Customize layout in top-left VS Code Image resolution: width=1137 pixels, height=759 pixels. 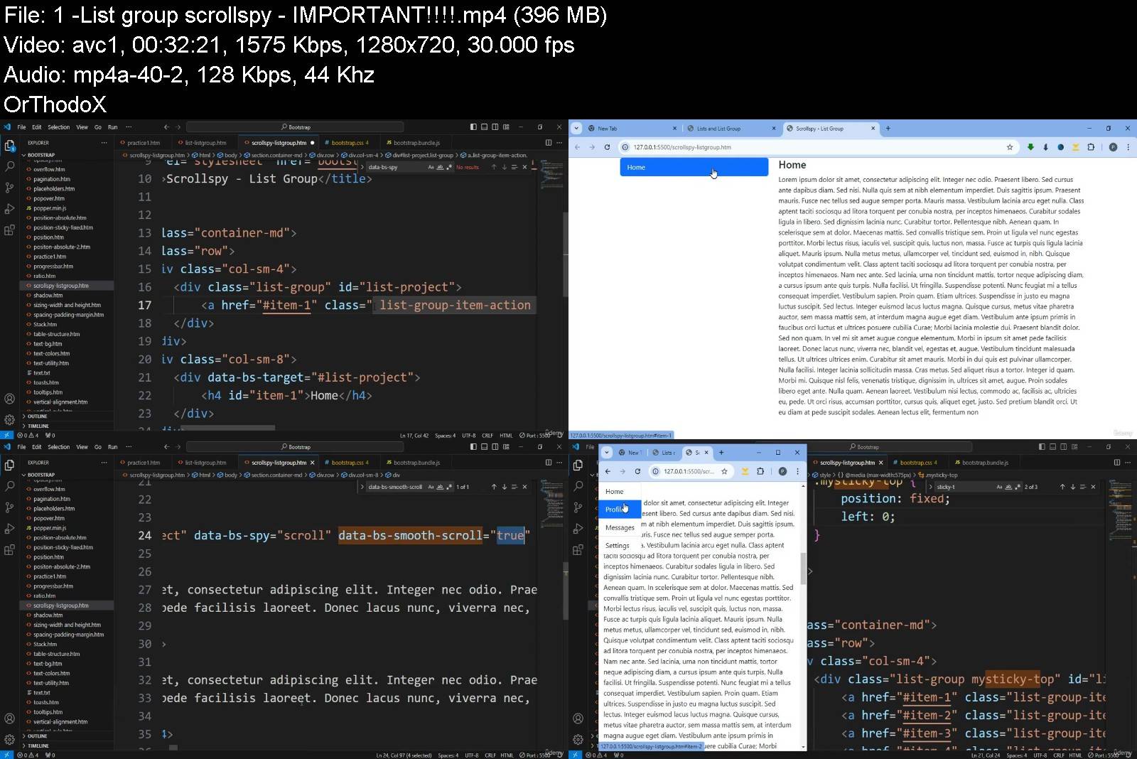tap(506, 127)
